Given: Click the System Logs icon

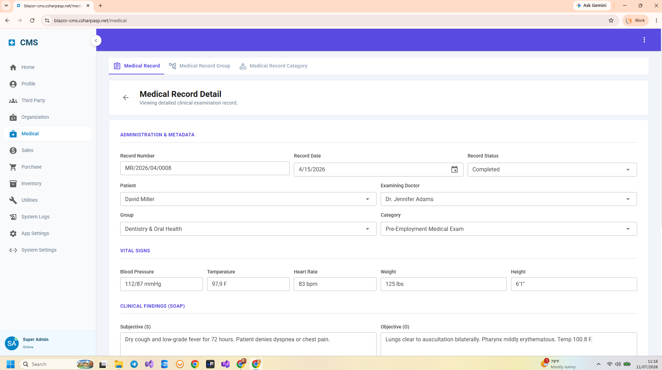Looking at the screenshot, I should click(x=13, y=217).
